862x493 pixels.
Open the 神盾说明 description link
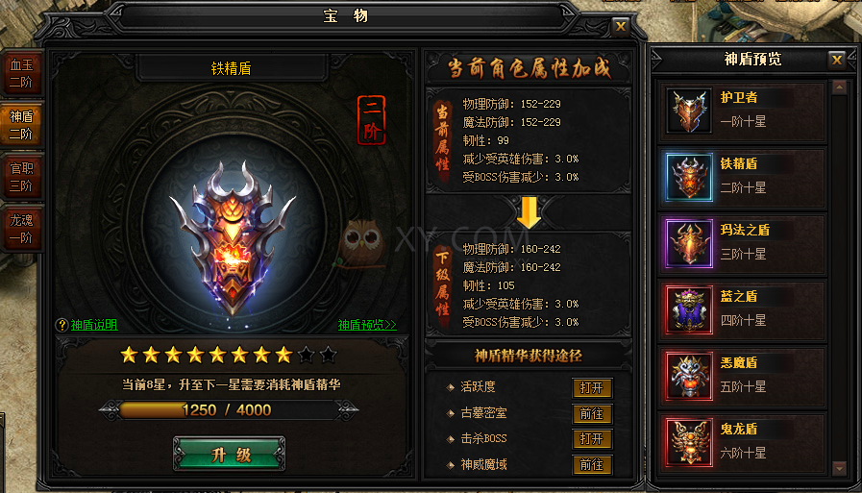pyautogui.click(x=94, y=325)
